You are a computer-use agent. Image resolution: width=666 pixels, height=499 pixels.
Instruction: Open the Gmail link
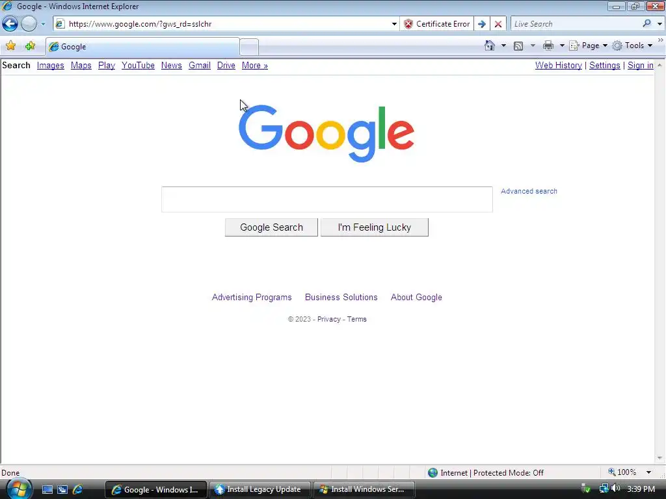coord(200,66)
